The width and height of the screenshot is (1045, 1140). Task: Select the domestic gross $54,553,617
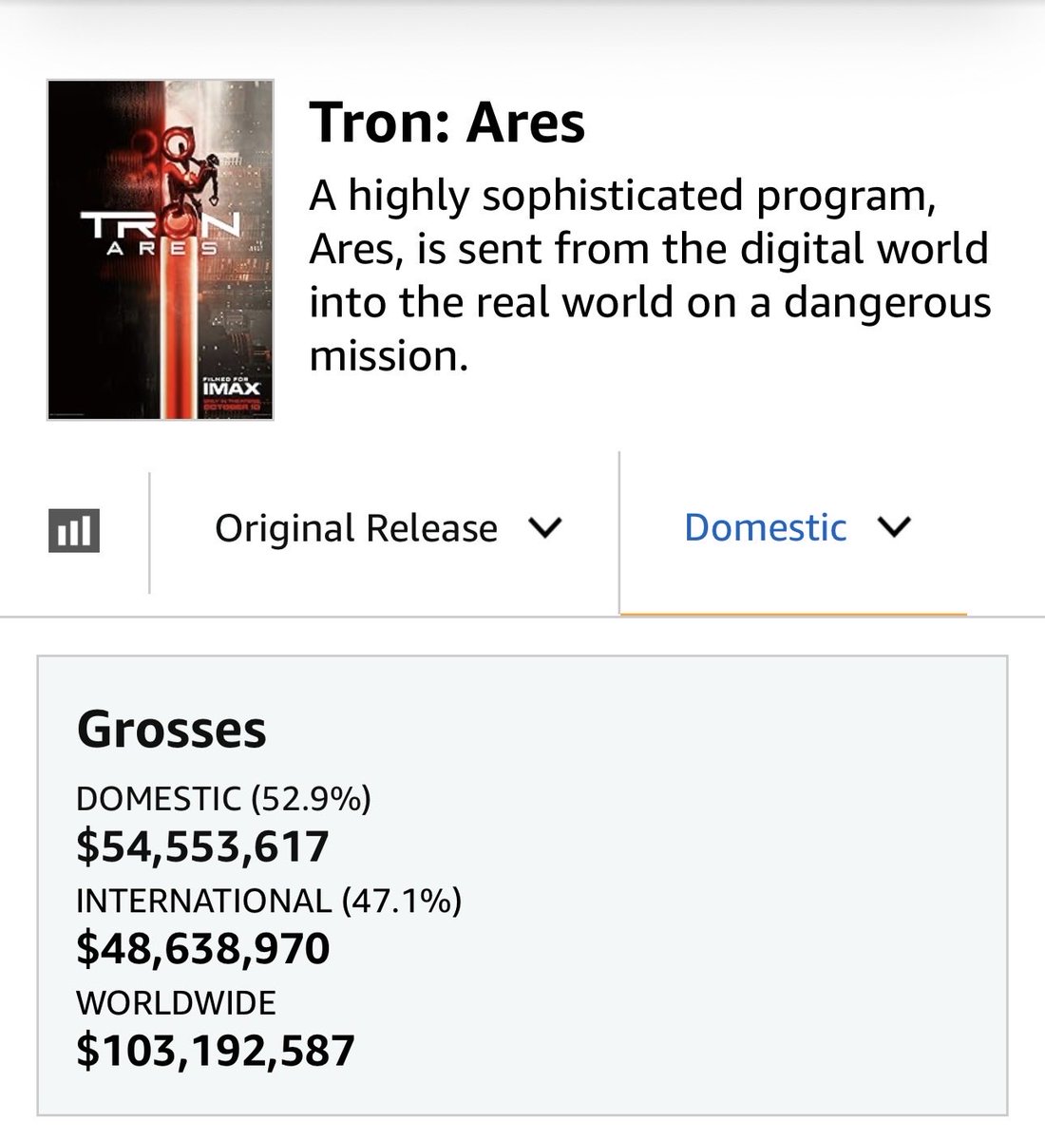point(202,846)
